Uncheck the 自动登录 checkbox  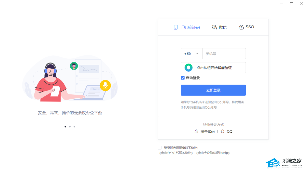pos(183,78)
